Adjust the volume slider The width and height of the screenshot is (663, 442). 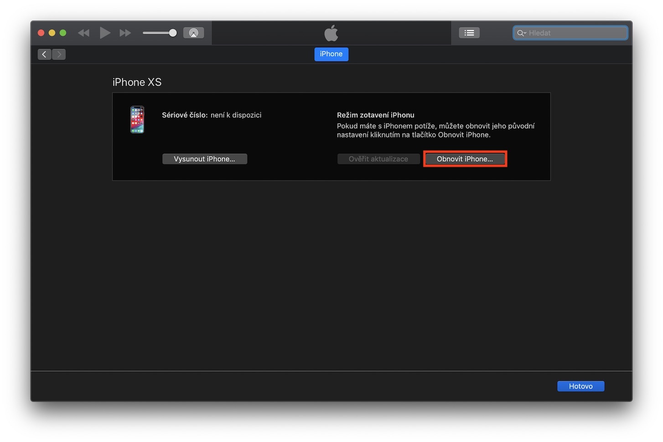[160, 33]
